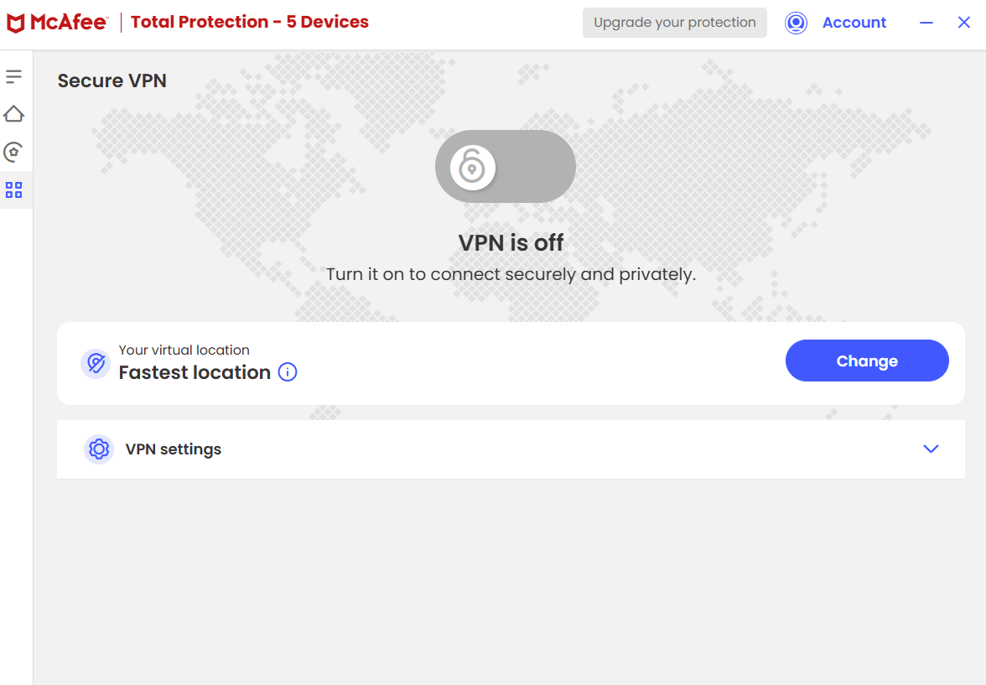Click the virtual location pin icon
The width and height of the screenshot is (986, 685).
pyautogui.click(x=96, y=363)
